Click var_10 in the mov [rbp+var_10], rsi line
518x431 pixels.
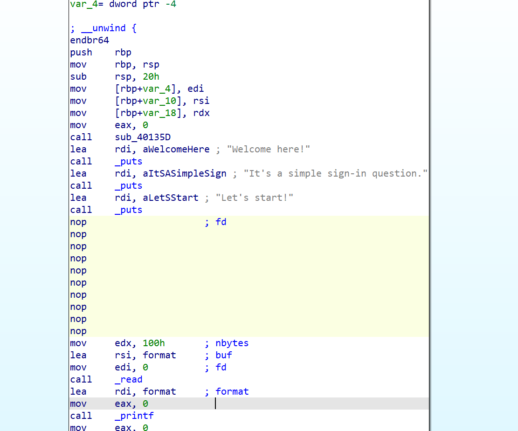coord(159,101)
